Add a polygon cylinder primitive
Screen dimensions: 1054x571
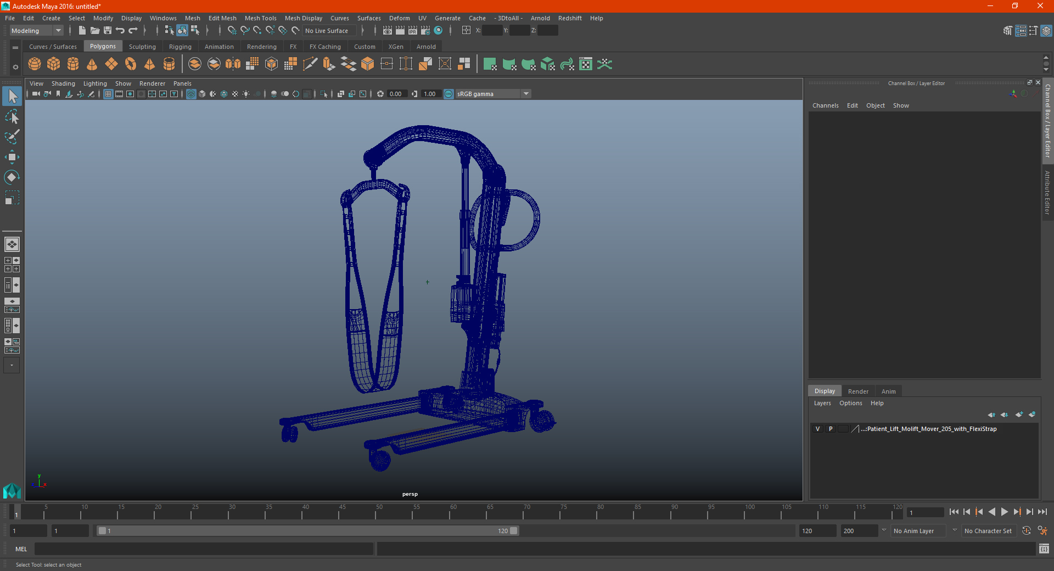coord(73,64)
